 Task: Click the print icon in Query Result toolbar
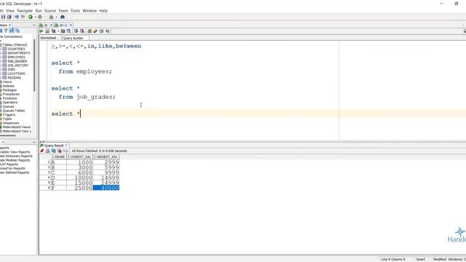click(47, 151)
